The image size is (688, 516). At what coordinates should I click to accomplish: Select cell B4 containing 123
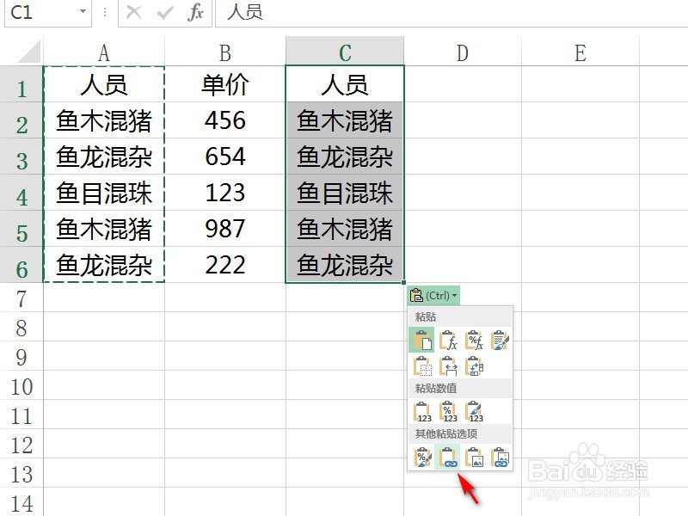(225, 193)
